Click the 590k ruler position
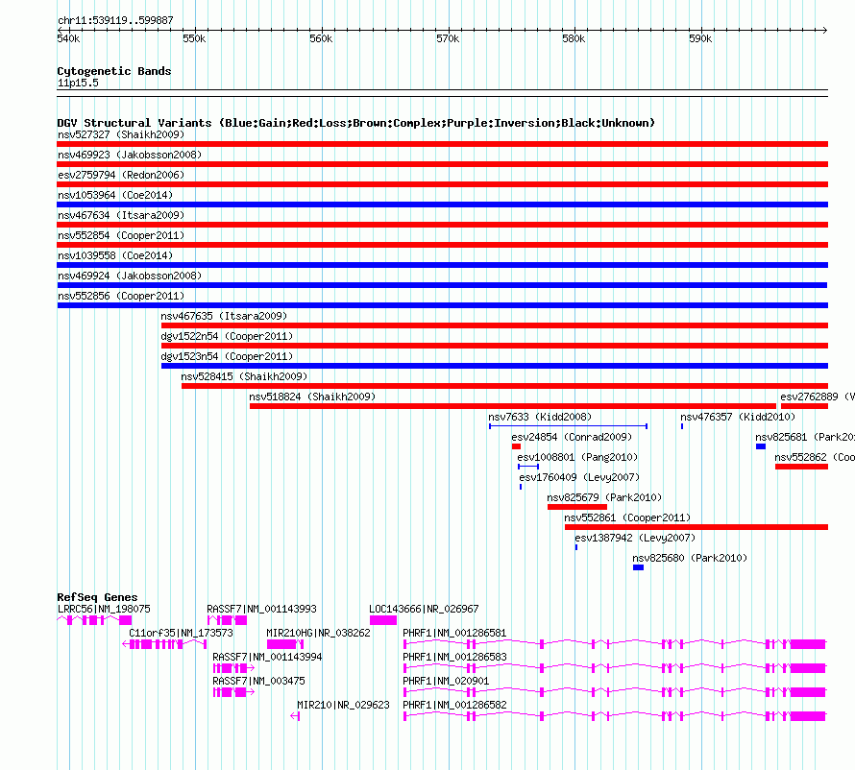 click(700, 38)
